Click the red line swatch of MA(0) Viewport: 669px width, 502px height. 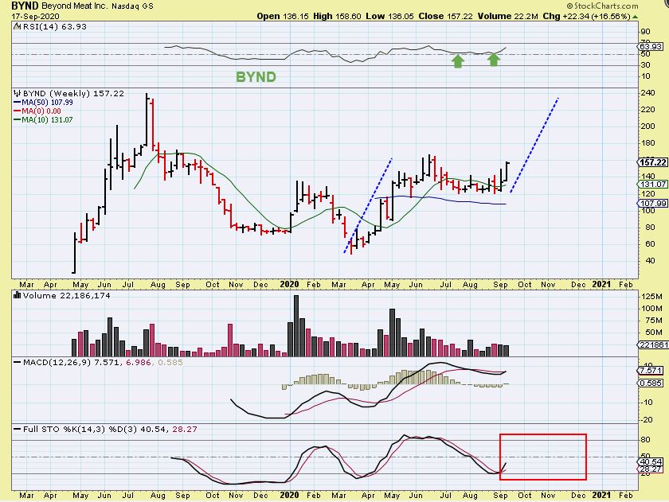(17, 111)
